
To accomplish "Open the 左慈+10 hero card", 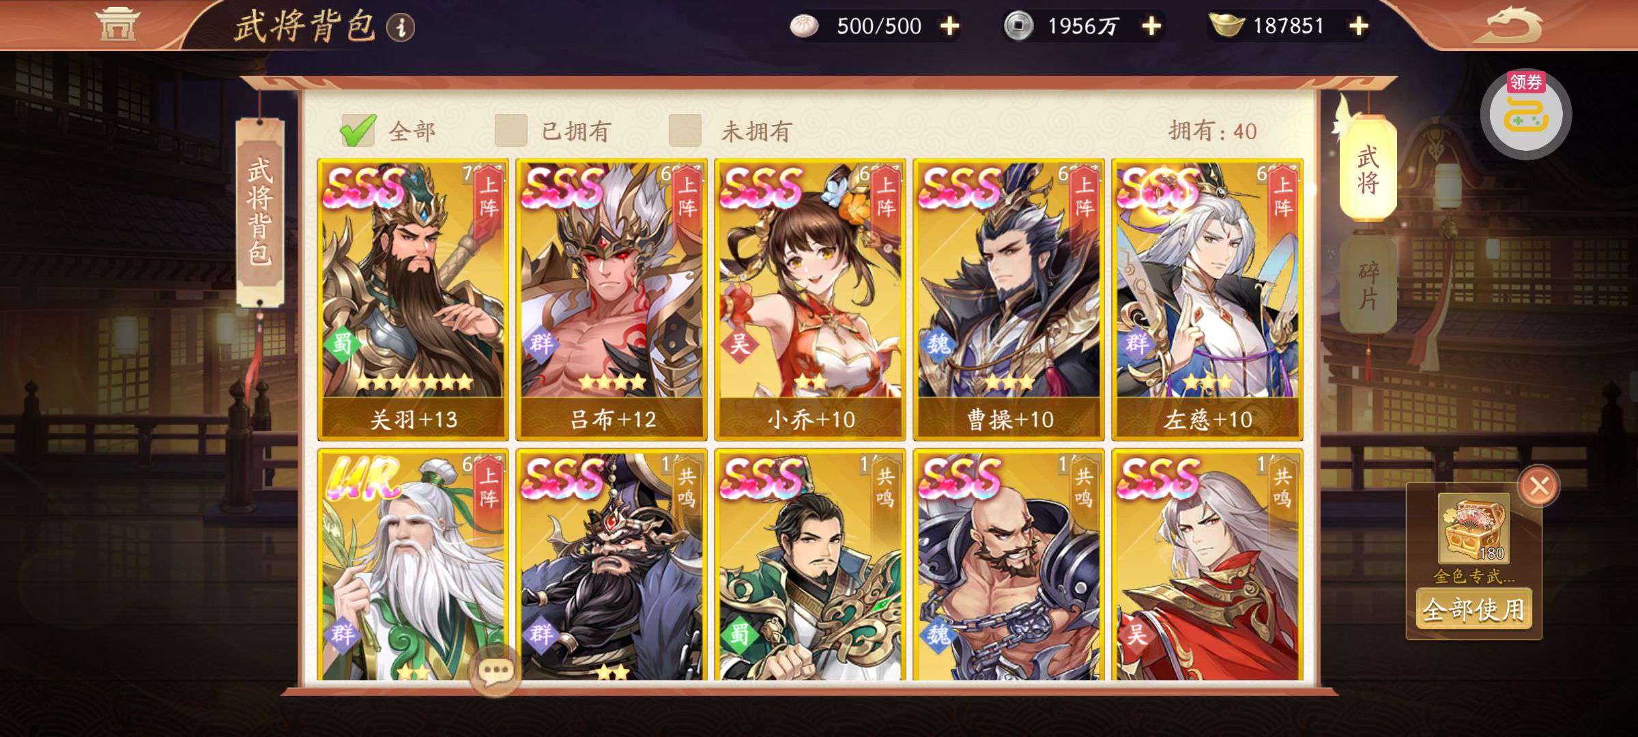I will [1207, 300].
